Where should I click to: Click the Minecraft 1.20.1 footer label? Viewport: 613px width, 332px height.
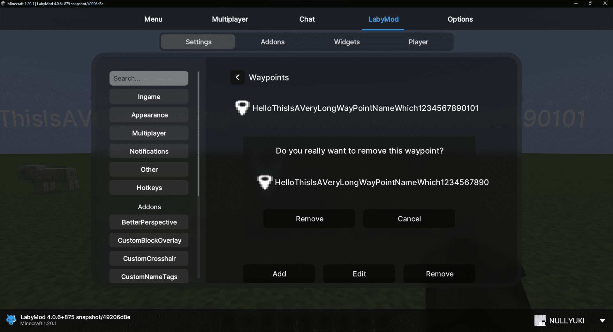click(x=38, y=323)
